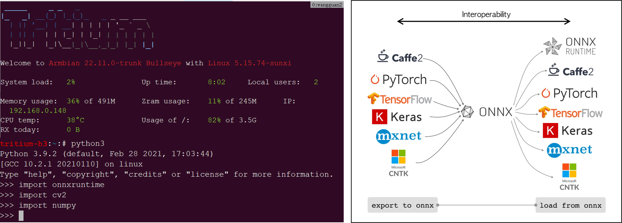Click the "load from onnx" label box
This screenshot has width=622, height=223.
click(571, 205)
